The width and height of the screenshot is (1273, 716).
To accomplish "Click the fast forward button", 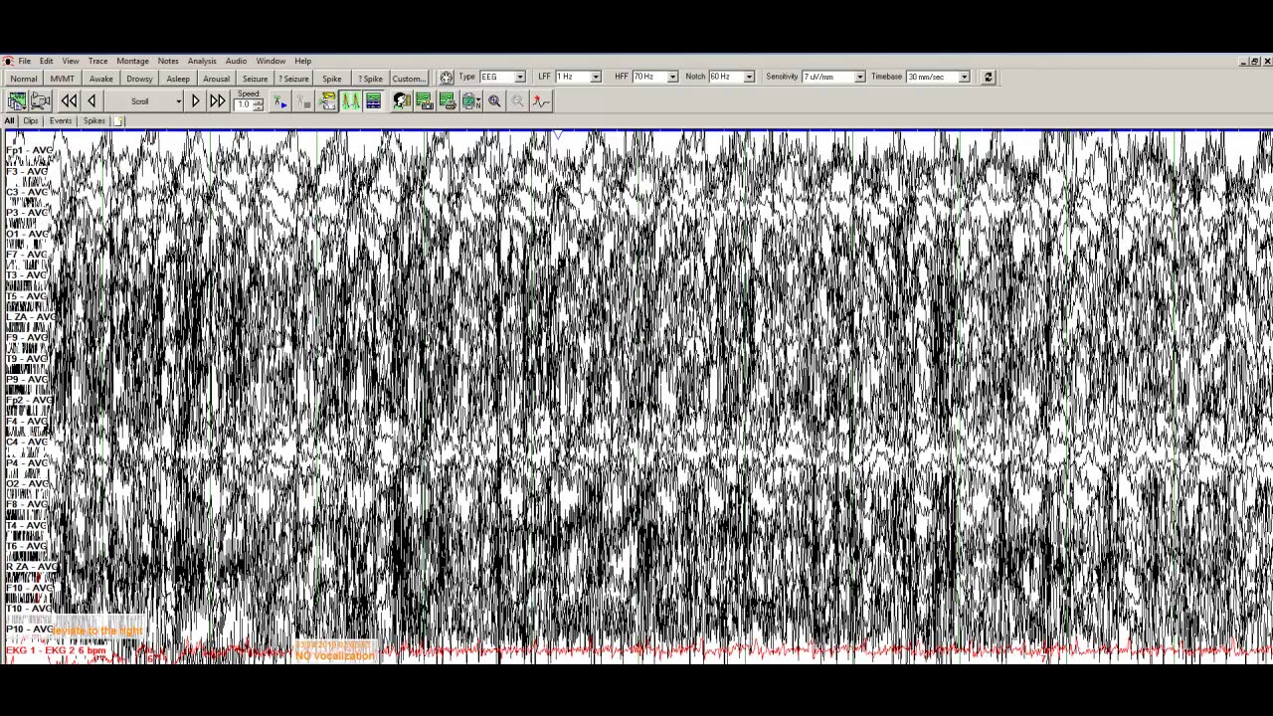I will click(x=217, y=100).
